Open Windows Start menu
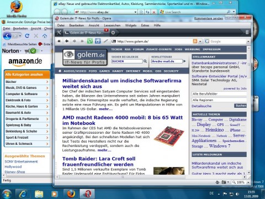The image size is (265, 199). pyautogui.click(x=7, y=194)
